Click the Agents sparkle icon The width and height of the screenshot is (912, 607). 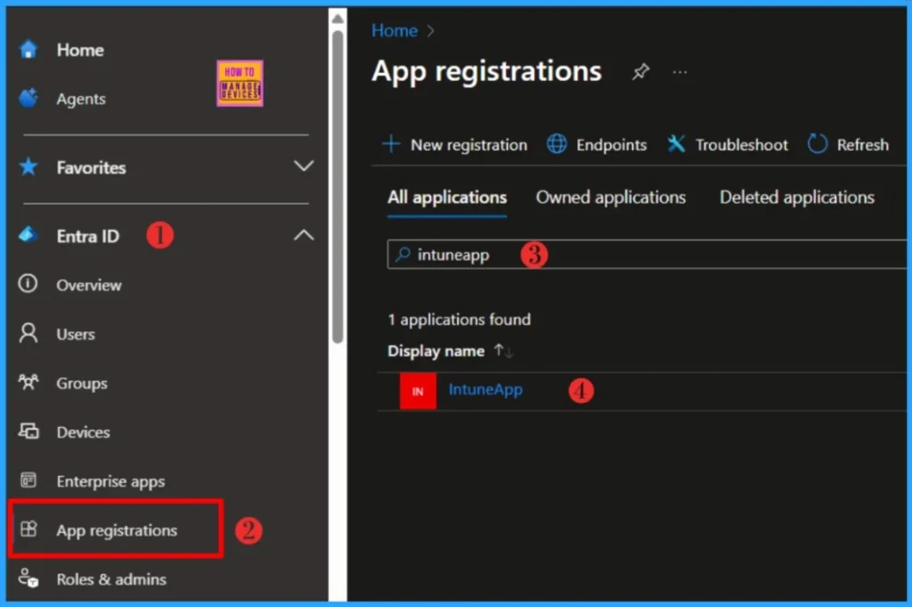tap(28, 98)
